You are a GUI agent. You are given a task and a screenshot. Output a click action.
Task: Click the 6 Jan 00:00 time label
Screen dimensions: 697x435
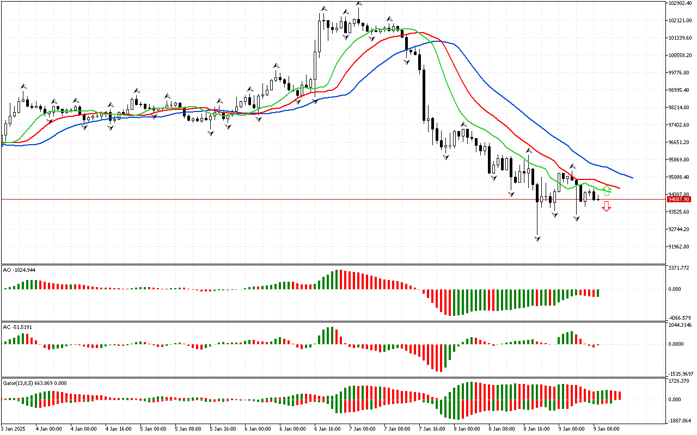click(x=257, y=428)
